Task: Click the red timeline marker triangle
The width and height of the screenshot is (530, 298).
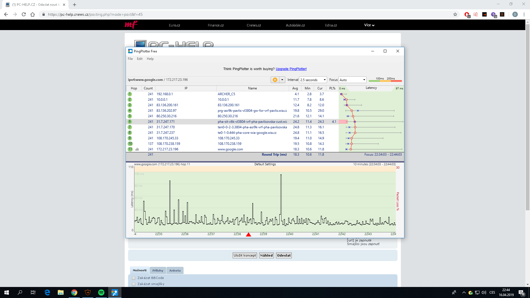Action: (x=248, y=235)
